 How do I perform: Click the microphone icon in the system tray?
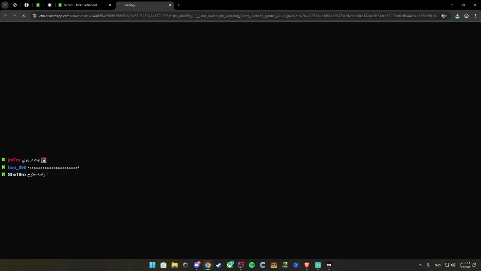point(428,265)
